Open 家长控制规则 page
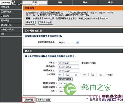Viewport: 125px width, 103px height. (x=11, y=30)
